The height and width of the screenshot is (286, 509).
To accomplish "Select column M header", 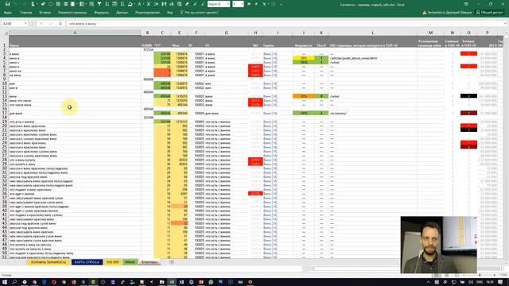I will [430, 33].
